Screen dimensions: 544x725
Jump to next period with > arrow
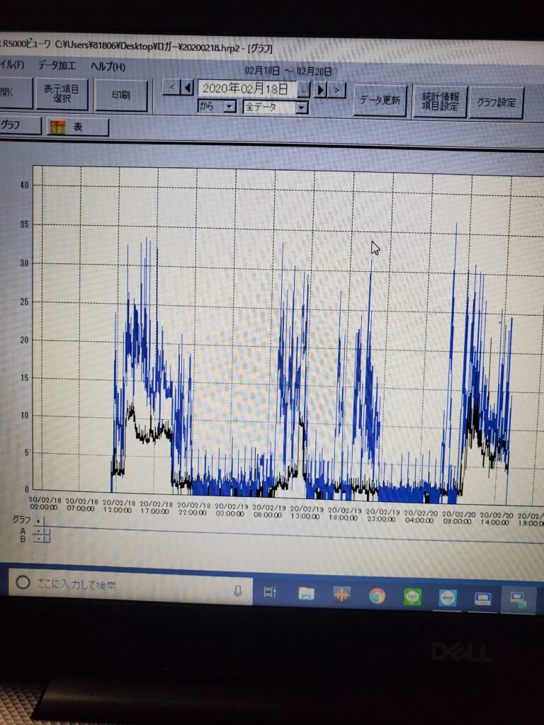[338, 90]
